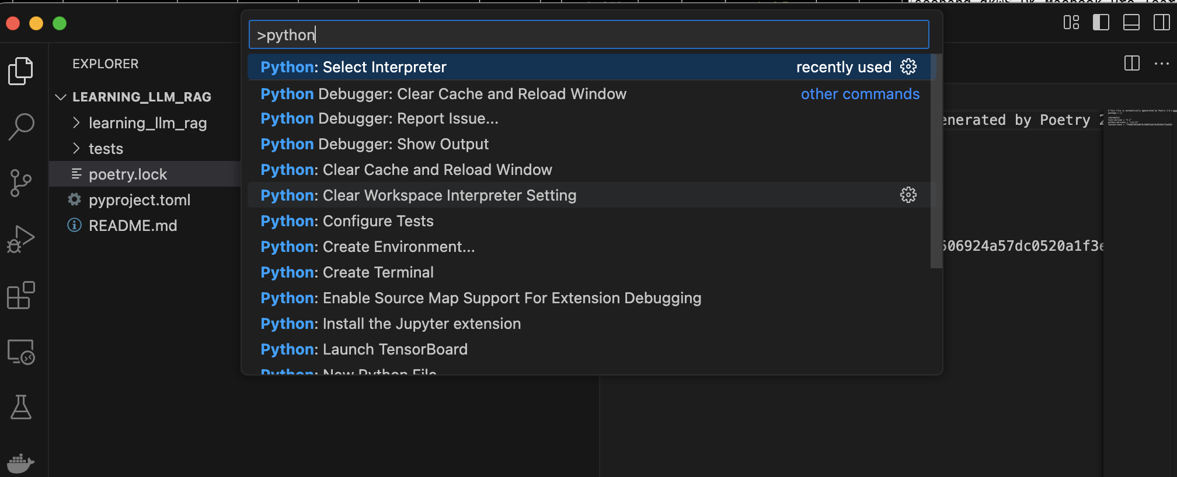The width and height of the screenshot is (1177, 477).
Task: Split the editor to the right
Action: (1132, 63)
